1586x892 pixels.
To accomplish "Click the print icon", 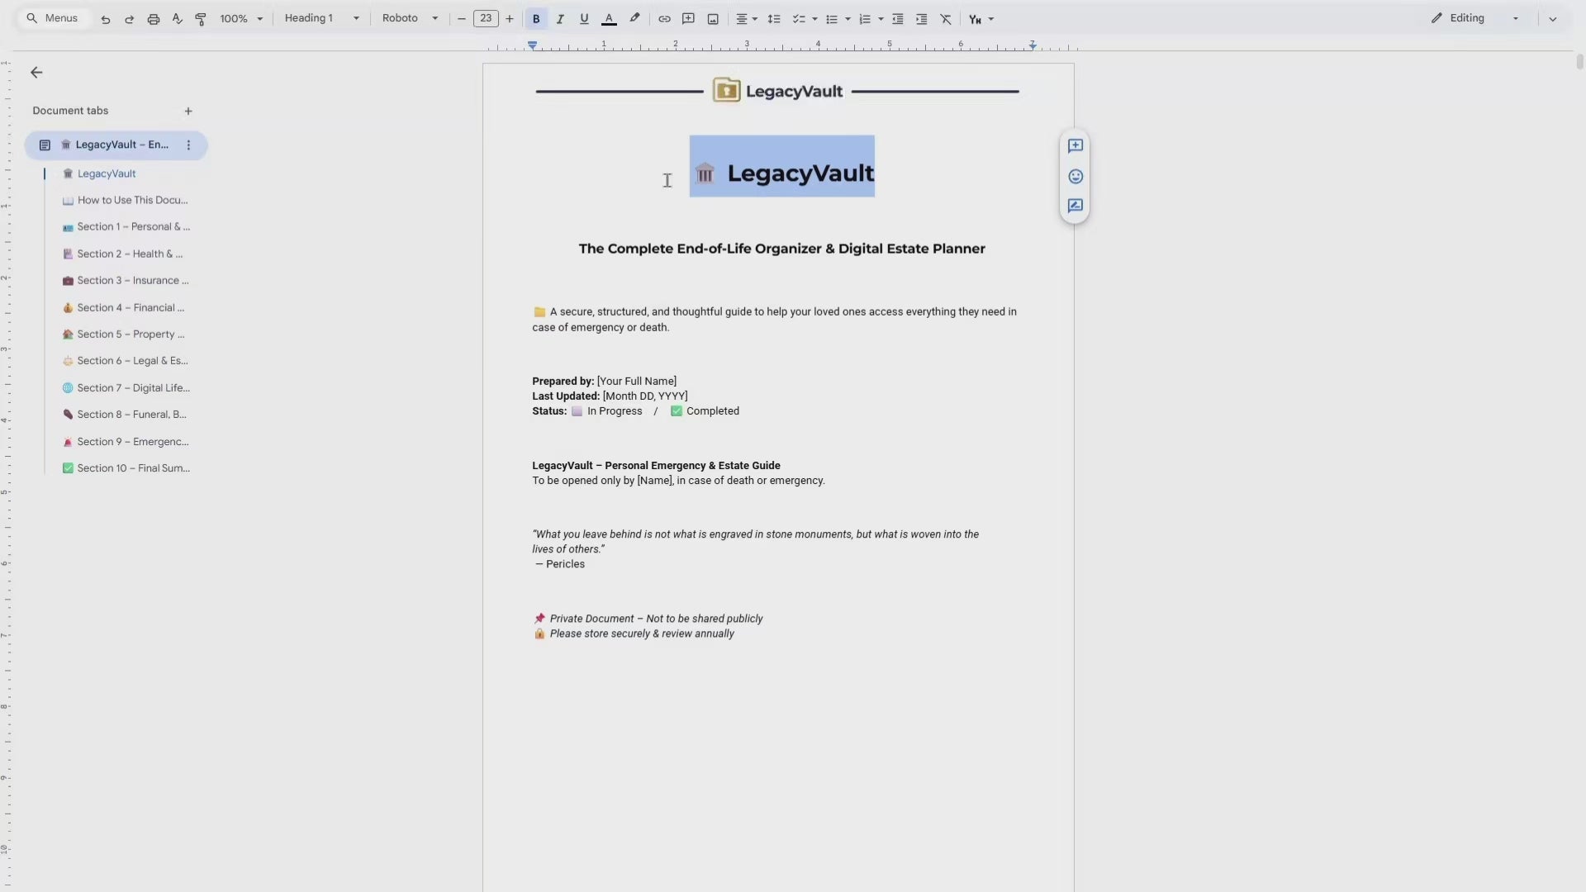I will tap(153, 19).
